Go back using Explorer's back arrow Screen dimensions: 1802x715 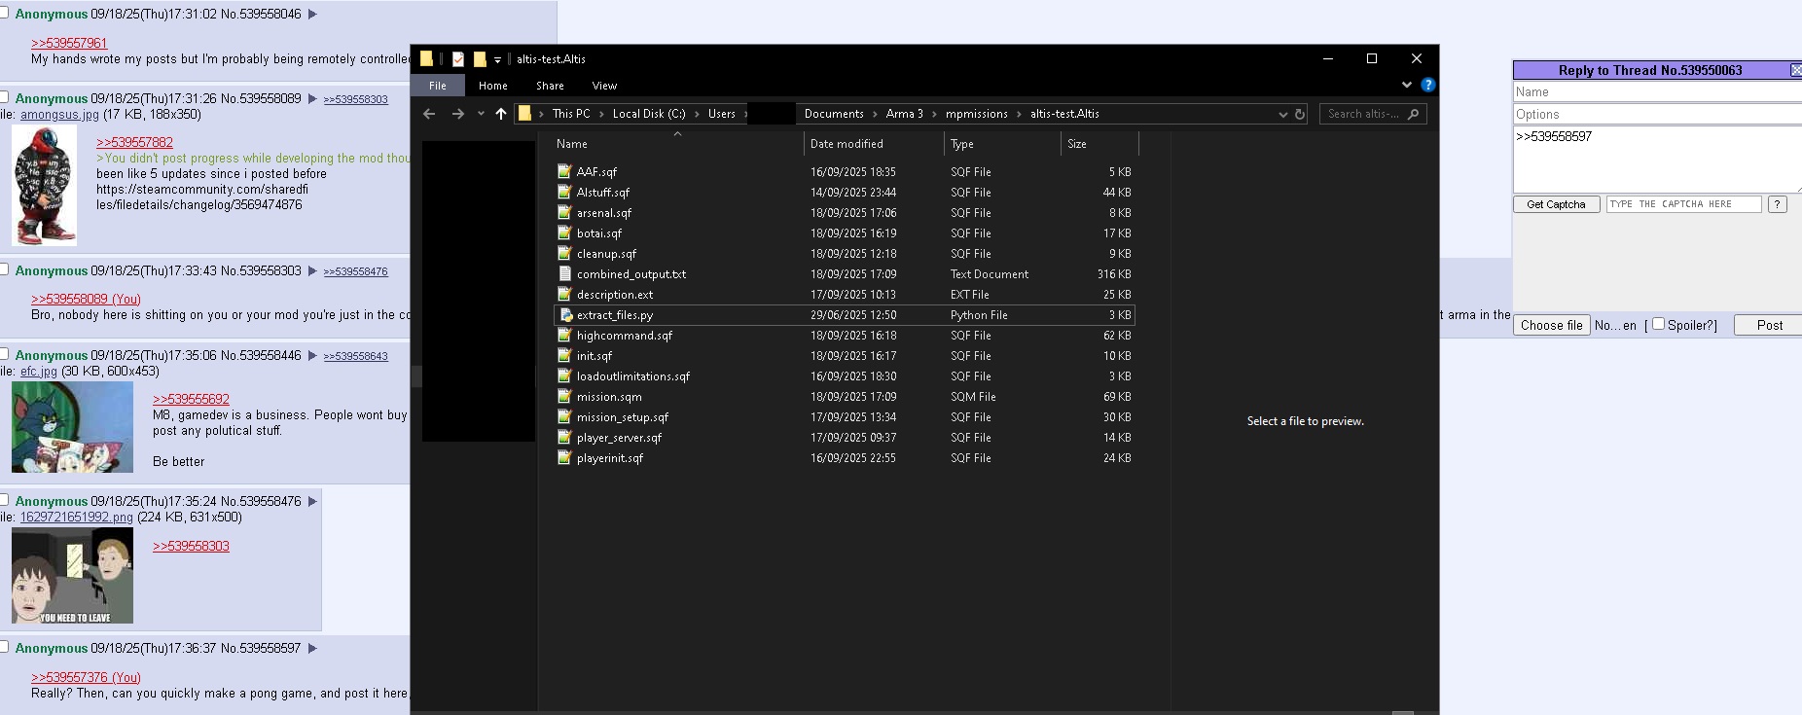tap(429, 114)
